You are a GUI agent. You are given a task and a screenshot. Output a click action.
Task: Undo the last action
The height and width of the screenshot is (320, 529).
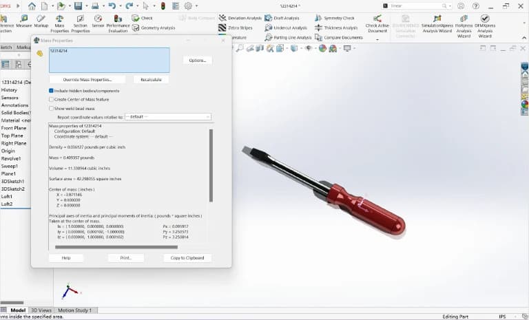[112, 6]
